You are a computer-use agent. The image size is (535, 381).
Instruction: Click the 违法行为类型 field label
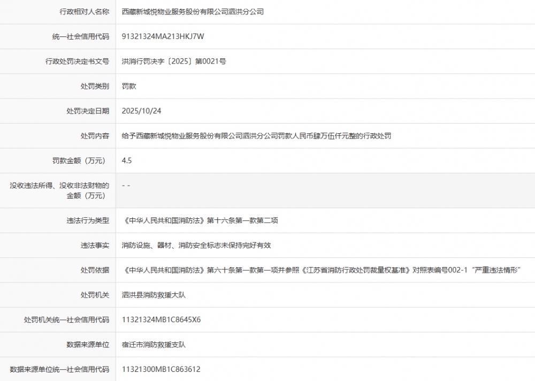pos(88,220)
